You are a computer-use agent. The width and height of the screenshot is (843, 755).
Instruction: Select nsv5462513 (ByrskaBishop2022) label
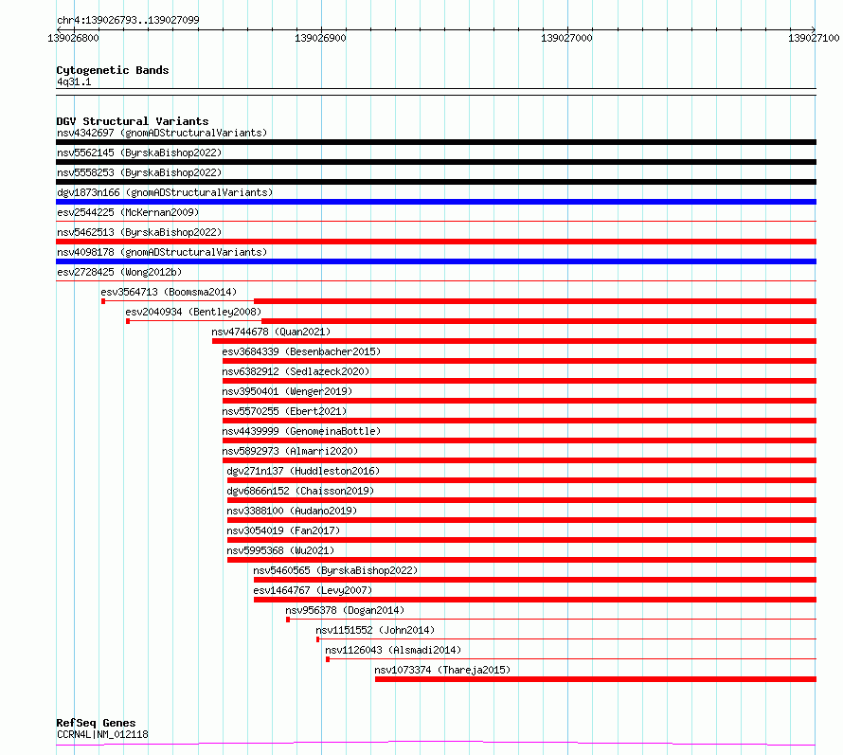tap(139, 232)
